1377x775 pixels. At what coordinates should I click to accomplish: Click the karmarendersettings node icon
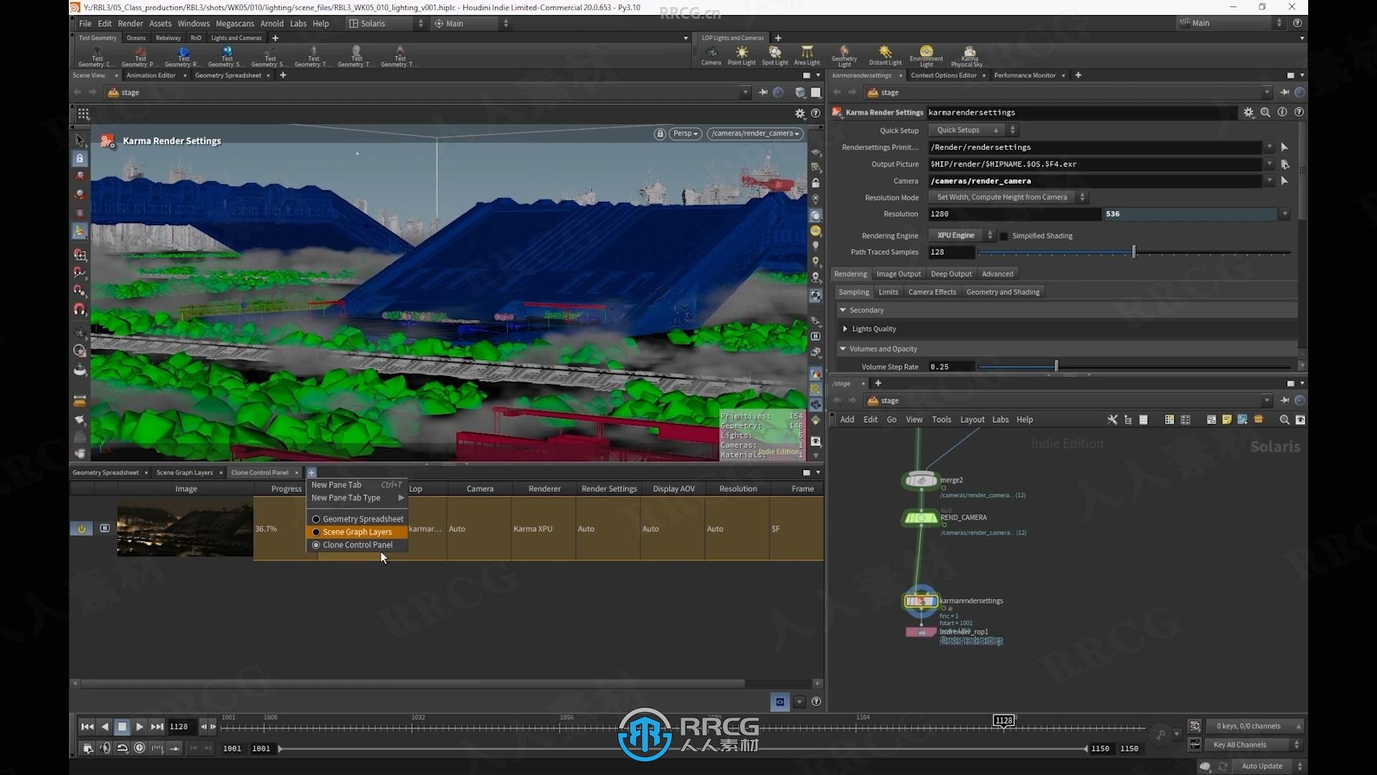click(x=921, y=601)
